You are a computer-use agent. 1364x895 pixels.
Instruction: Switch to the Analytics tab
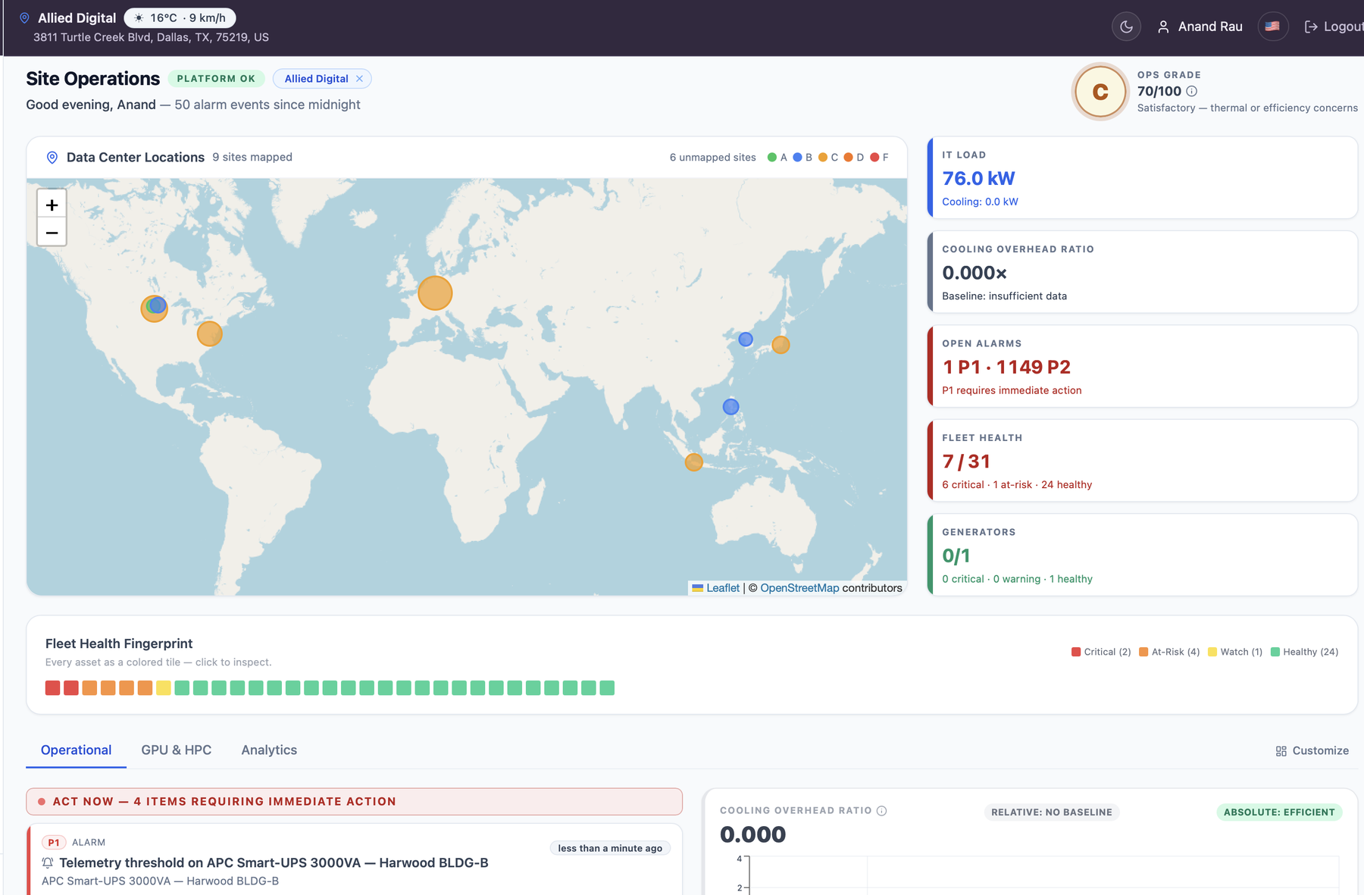click(269, 750)
